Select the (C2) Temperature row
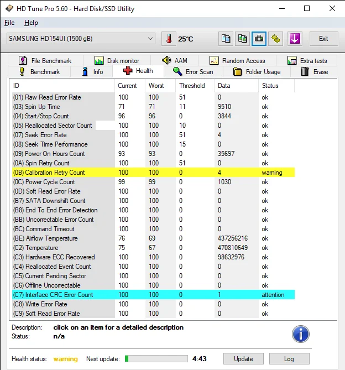The image size is (345, 370). (153, 248)
